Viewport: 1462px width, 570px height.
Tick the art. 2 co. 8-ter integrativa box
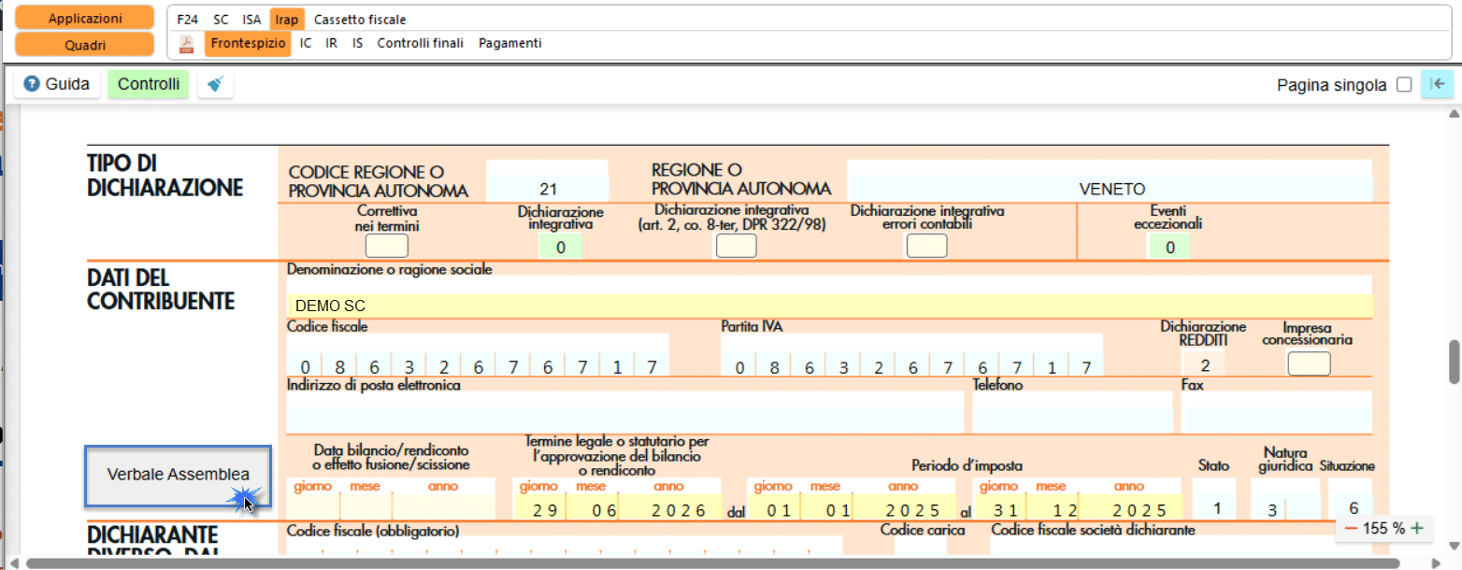736,246
